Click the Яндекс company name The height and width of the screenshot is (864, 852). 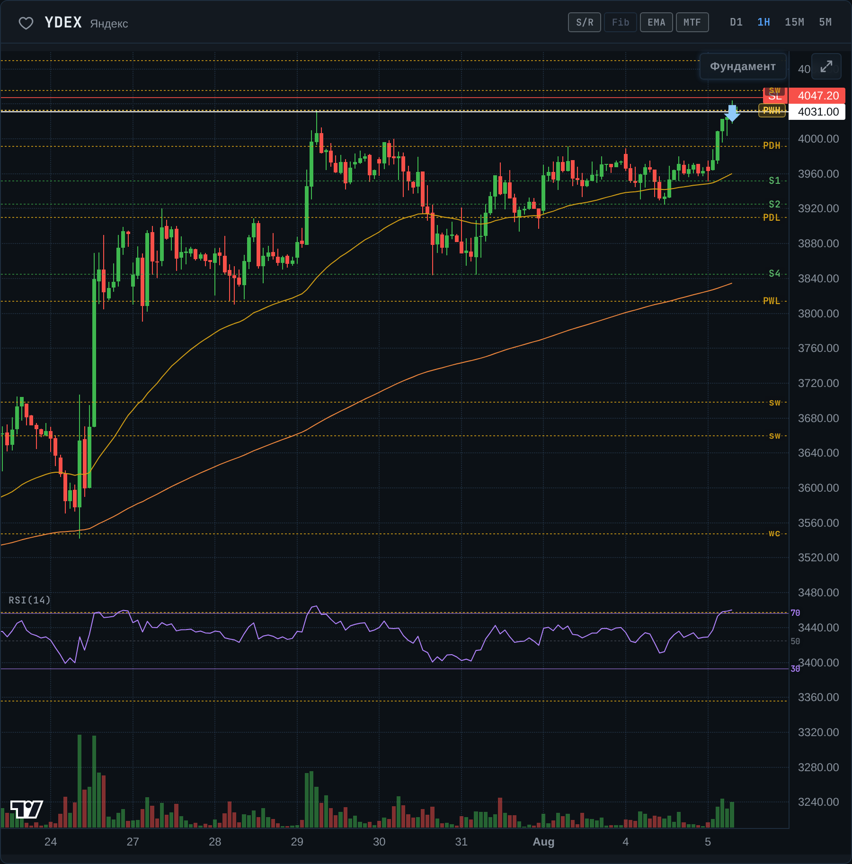click(109, 24)
